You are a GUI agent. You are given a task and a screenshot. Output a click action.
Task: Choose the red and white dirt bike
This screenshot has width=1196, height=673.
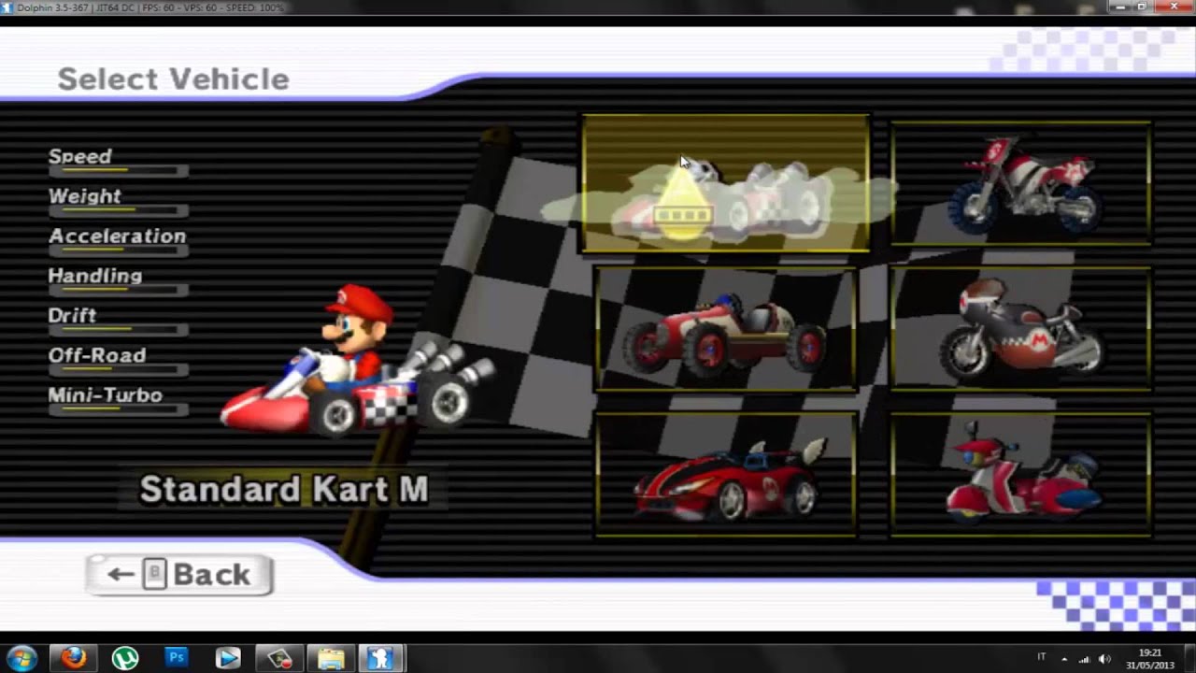[1020, 183]
